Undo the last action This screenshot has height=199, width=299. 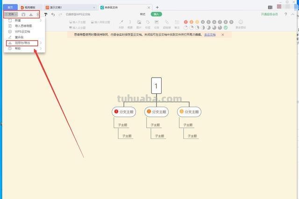(53, 14)
